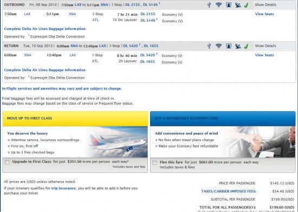The image size is (298, 212).
Task: Click the green seat icon in the return row
Action: [x=247, y=46]
